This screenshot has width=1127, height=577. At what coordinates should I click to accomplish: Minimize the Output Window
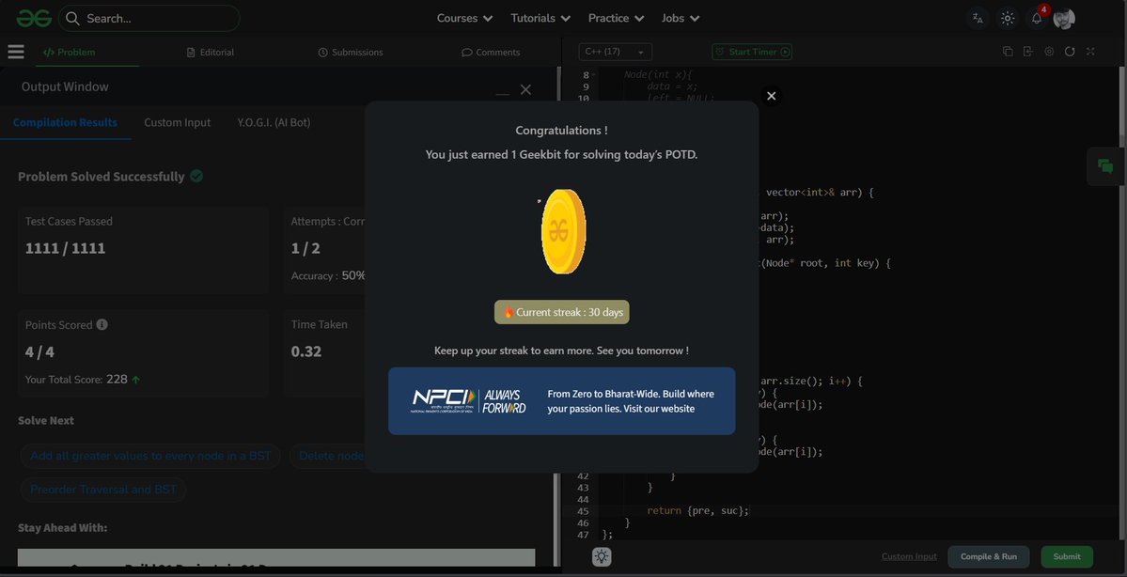tap(503, 92)
